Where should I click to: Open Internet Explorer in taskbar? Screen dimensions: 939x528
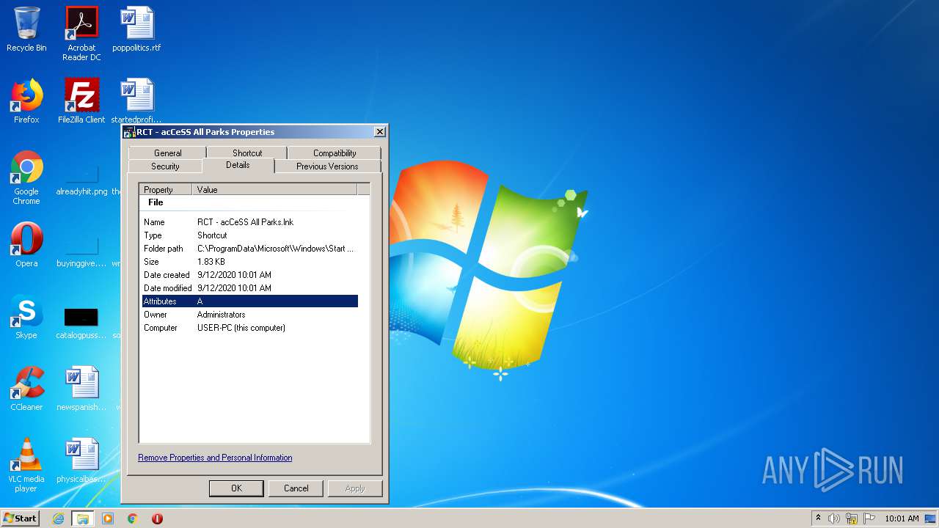(x=58, y=518)
